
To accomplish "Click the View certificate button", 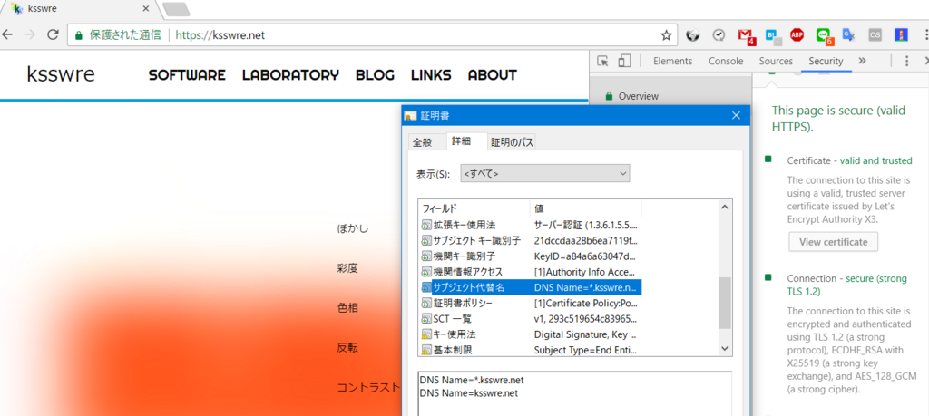I will pos(833,242).
